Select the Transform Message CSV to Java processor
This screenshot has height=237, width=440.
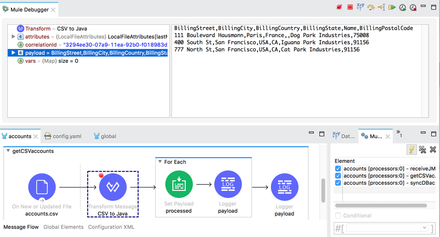tap(113, 187)
